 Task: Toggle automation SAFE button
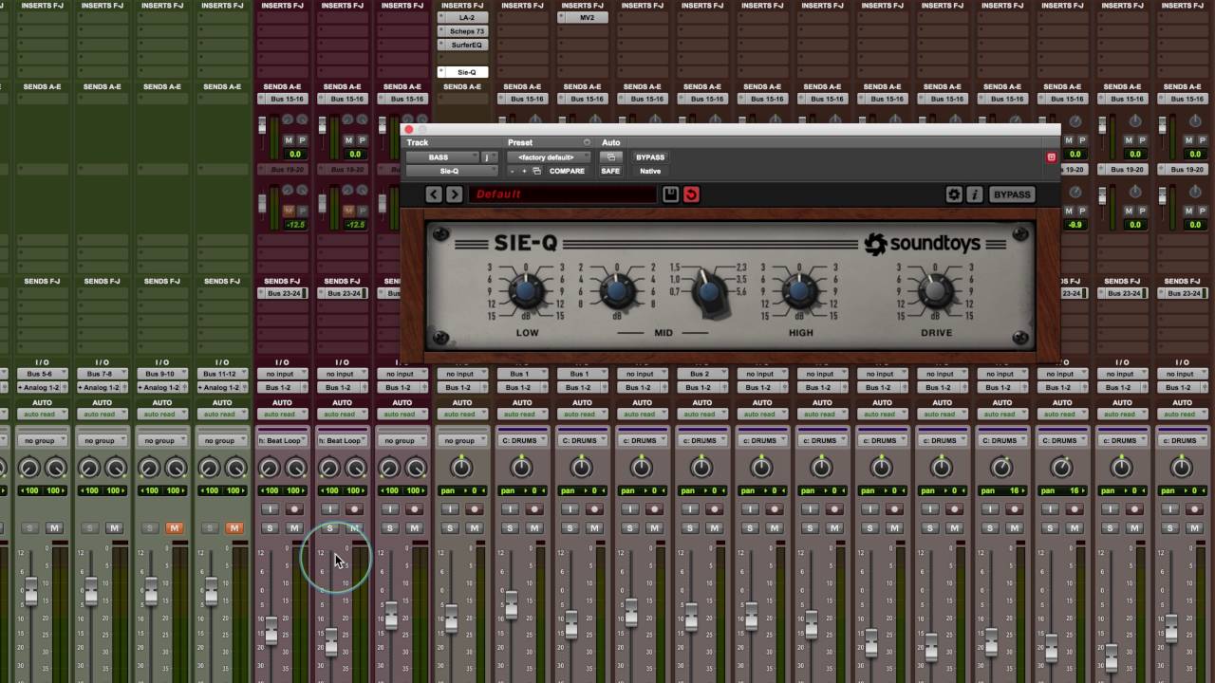click(x=610, y=171)
